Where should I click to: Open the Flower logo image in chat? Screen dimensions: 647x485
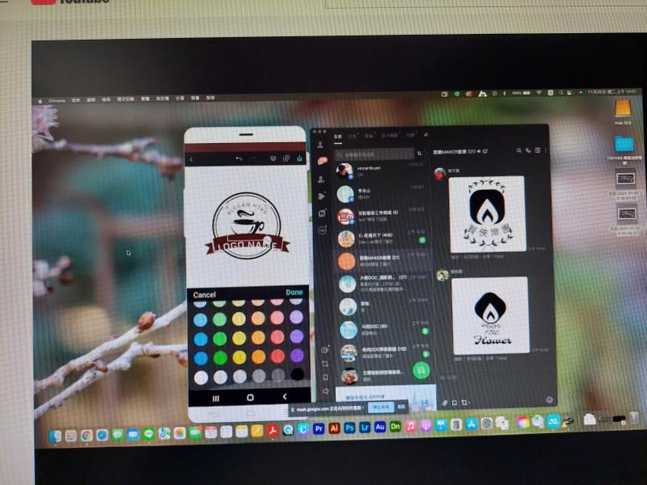click(488, 314)
